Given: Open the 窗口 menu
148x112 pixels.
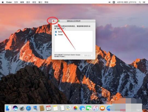Looking at the screenshot, I should pos(40,2).
